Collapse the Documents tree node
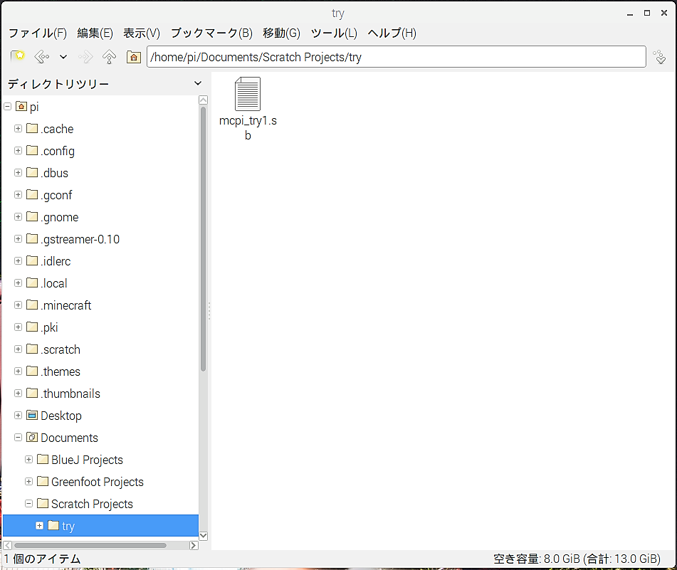 [18, 438]
